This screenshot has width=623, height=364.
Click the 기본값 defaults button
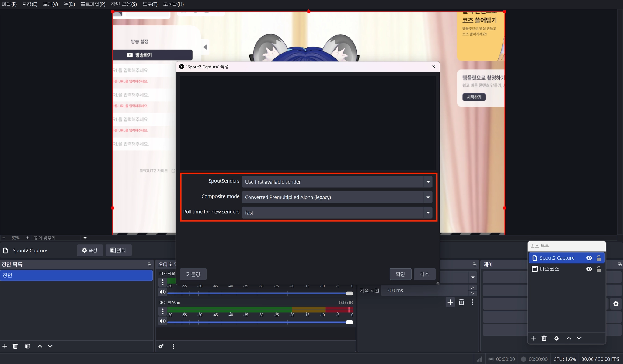coord(193,274)
